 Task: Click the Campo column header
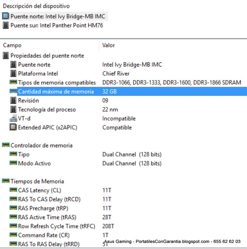12,45
